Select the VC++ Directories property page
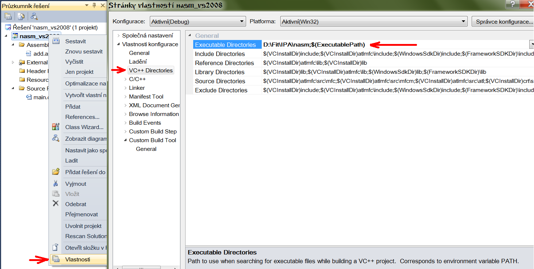 click(151, 71)
